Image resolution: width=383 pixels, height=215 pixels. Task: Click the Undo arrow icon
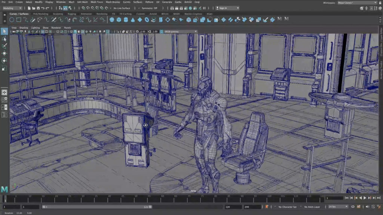[x=43, y=8]
